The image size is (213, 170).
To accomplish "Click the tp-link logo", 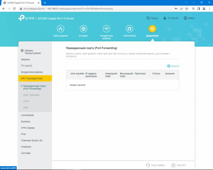I will (x=26, y=18).
